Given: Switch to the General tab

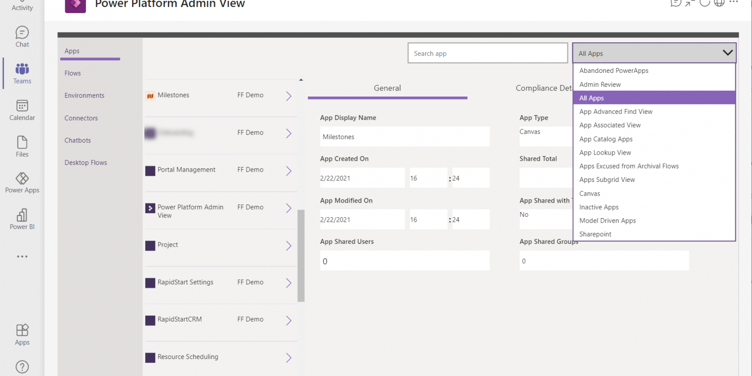Looking at the screenshot, I should tap(387, 88).
